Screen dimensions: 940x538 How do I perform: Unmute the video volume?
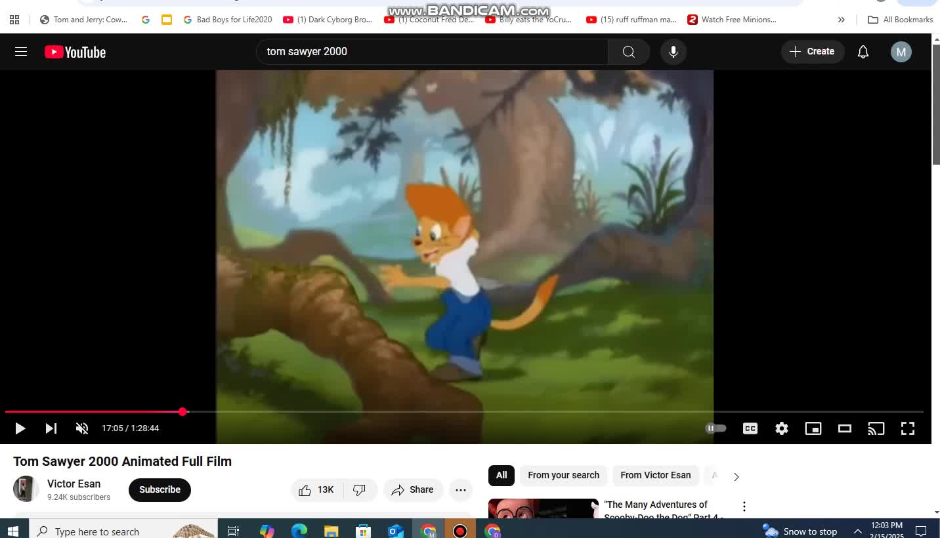(x=82, y=428)
